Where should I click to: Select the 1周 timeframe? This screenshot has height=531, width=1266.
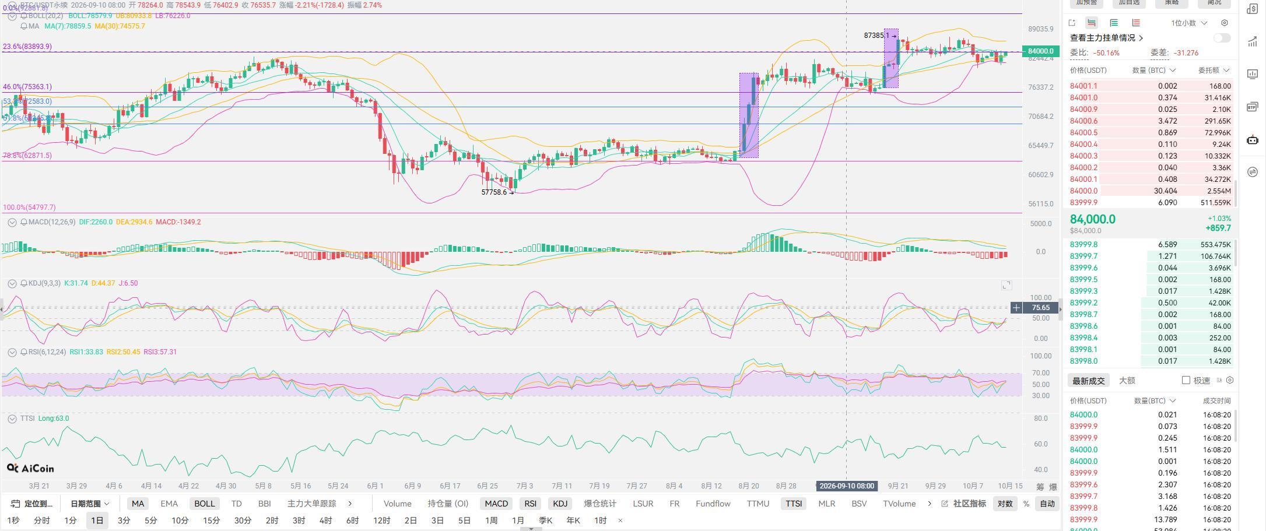point(491,521)
